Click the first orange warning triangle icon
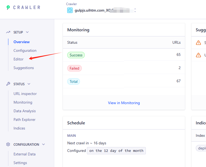Screen dimensions: 206x167 point(198,43)
